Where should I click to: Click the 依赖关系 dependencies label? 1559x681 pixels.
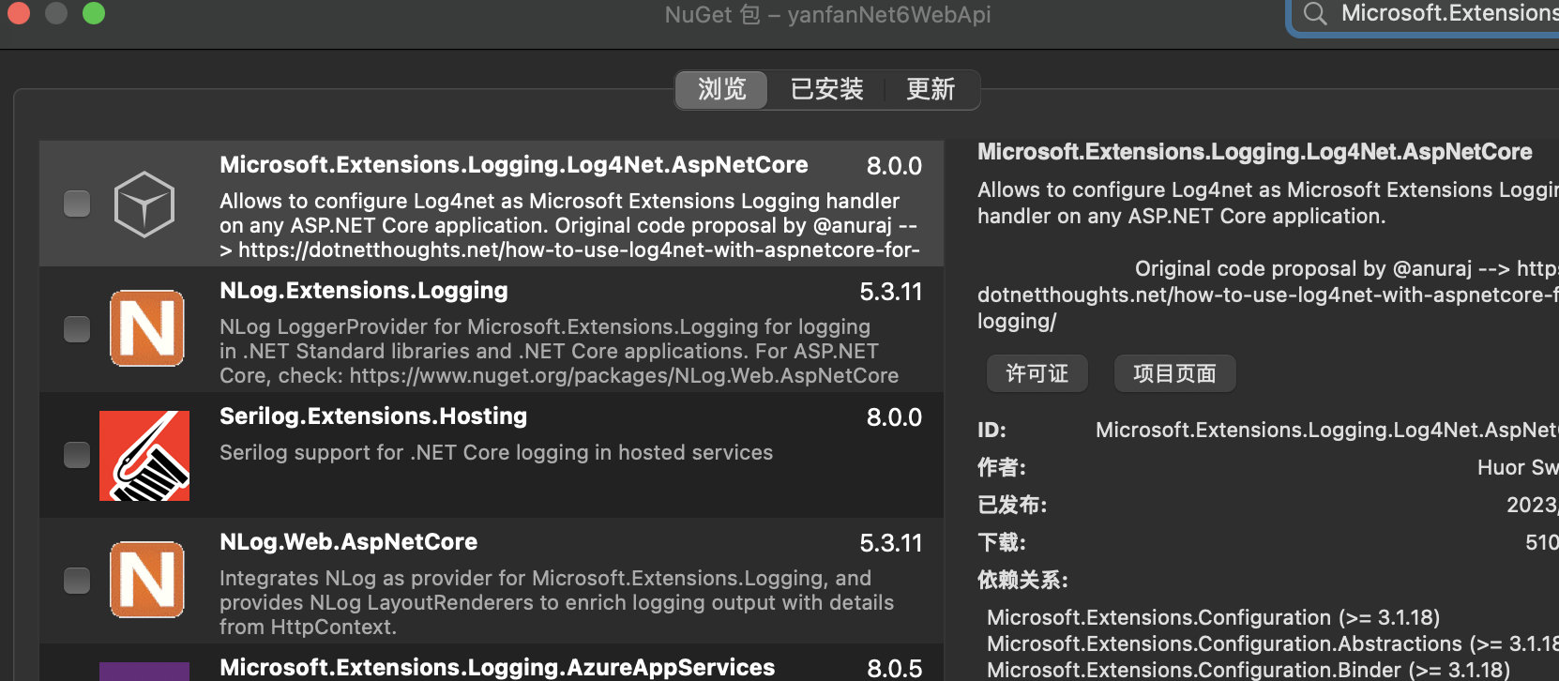pyautogui.click(x=1022, y=581)
